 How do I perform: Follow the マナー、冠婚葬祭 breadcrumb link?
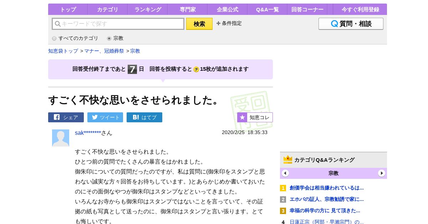coord(104,51)
